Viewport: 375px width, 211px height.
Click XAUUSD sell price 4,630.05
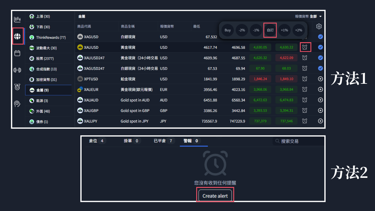[260, 48]
